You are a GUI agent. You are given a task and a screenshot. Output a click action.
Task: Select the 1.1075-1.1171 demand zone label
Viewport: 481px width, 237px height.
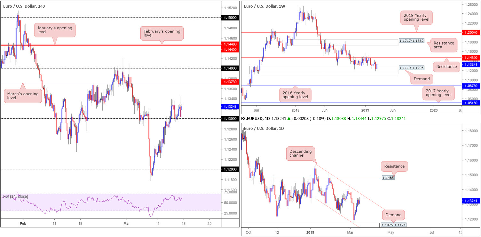(394, 225)
